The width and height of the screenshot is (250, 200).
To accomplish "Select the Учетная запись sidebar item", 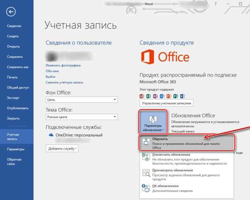I will tap(17, 137).
